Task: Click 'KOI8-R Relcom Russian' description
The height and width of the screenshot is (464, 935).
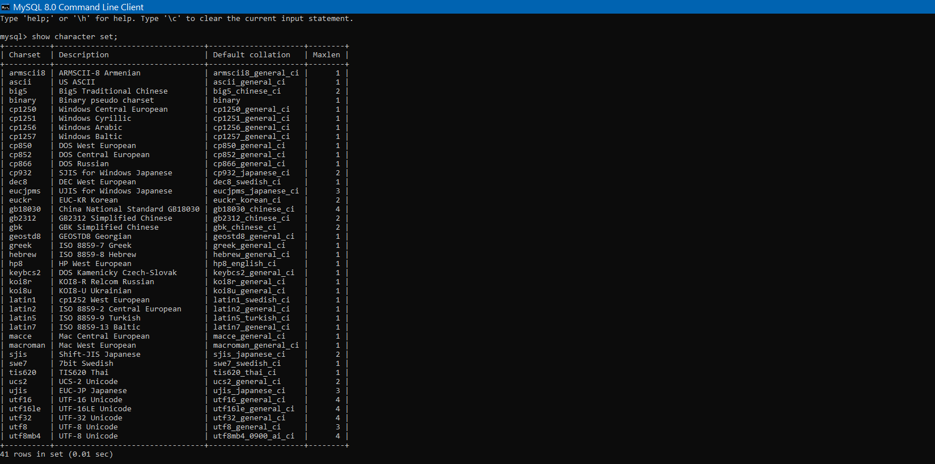Action: (x=107, y=282)
